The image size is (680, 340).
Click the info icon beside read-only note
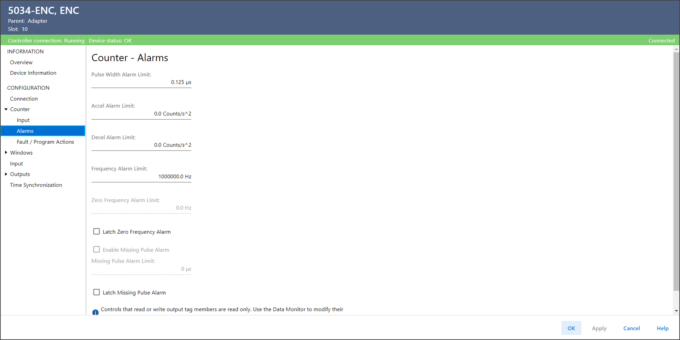pyautogui.click(x=95, y=312)
